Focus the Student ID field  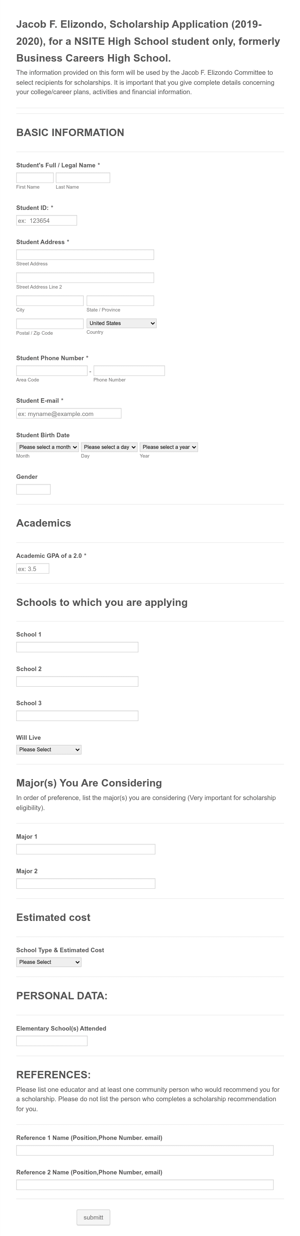pos(46,221)
